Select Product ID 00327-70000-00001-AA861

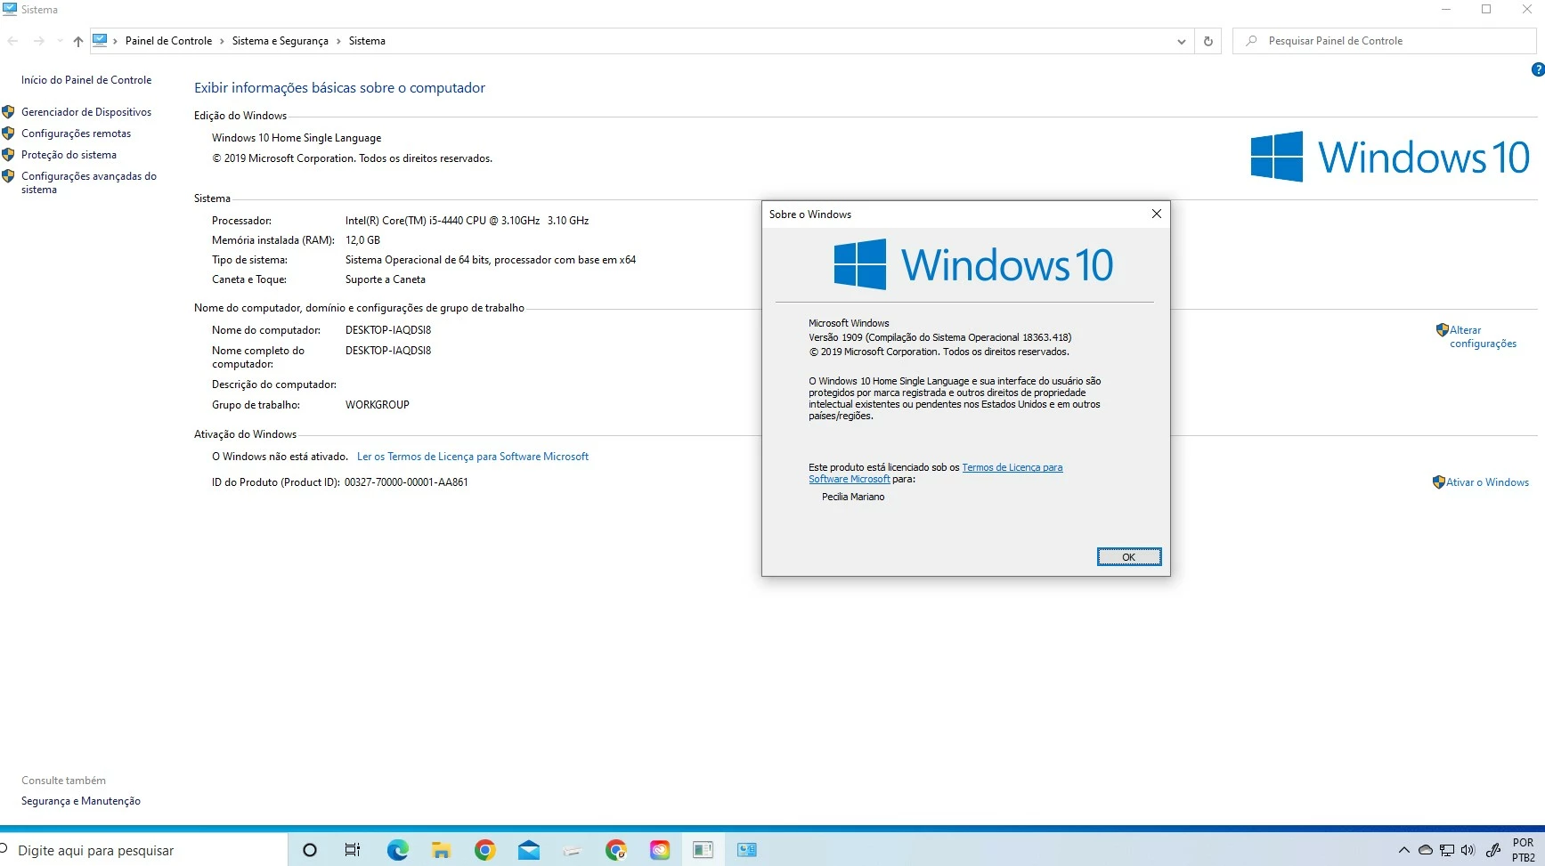[x=406, y=482]
